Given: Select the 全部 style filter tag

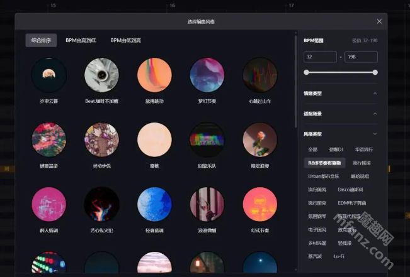Looking at the screenshot, I should (312, 149).
